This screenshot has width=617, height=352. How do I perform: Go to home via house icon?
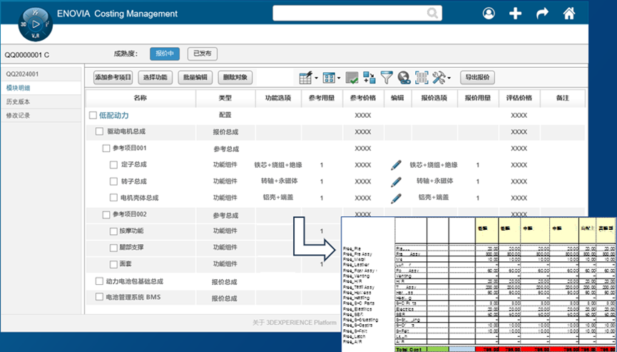(569, 14)
